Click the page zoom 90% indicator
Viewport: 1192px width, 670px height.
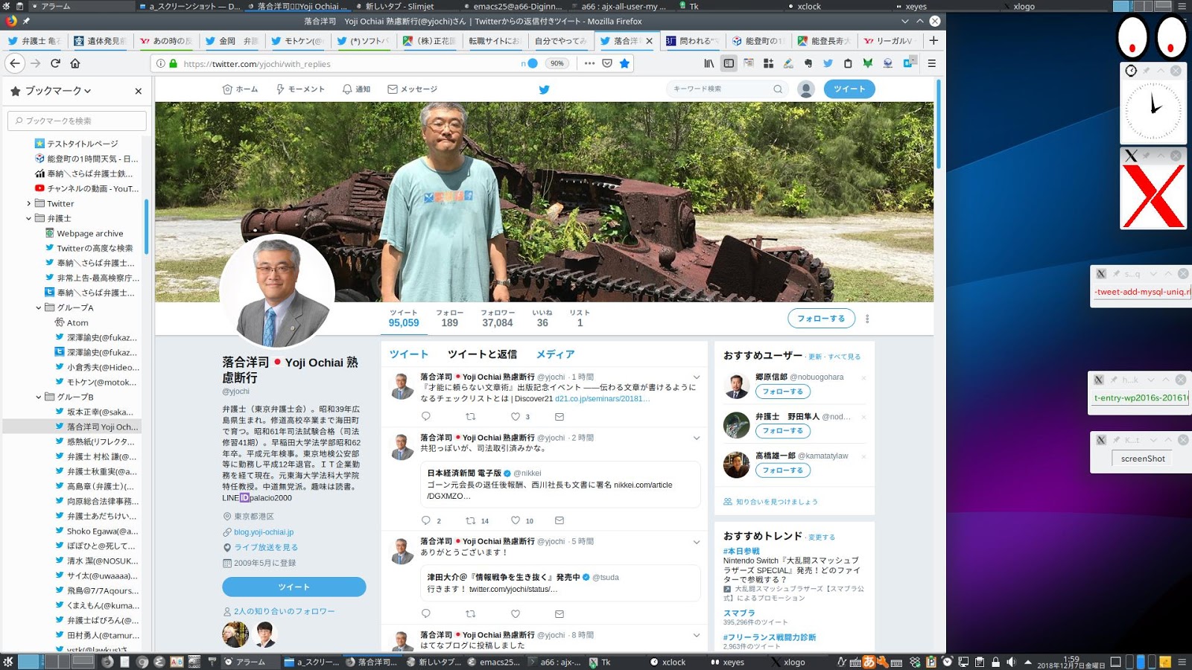[557, 63]
